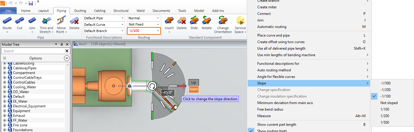Select the Slide component tool

point(194,23)
